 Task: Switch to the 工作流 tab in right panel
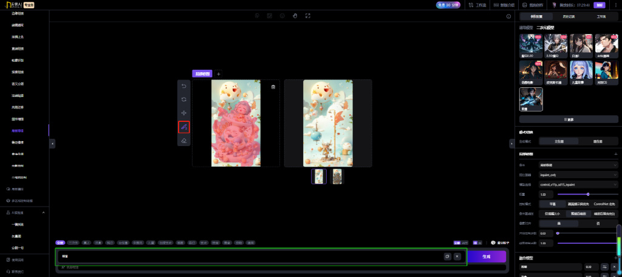coord(601,16)
